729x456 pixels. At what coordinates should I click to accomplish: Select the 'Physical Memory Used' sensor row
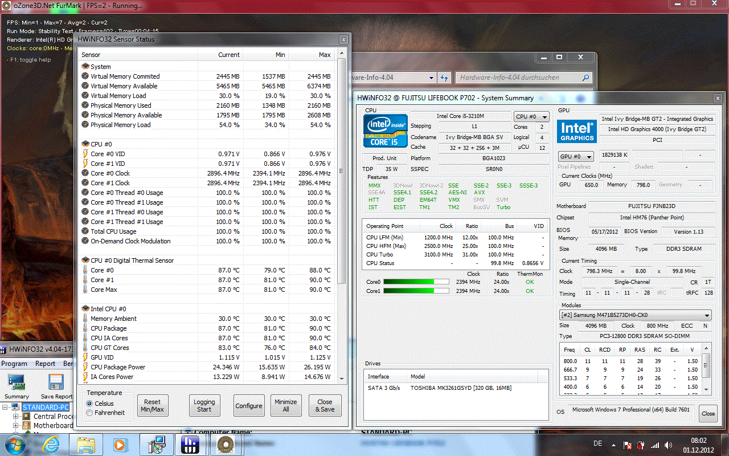coord(206,105)
